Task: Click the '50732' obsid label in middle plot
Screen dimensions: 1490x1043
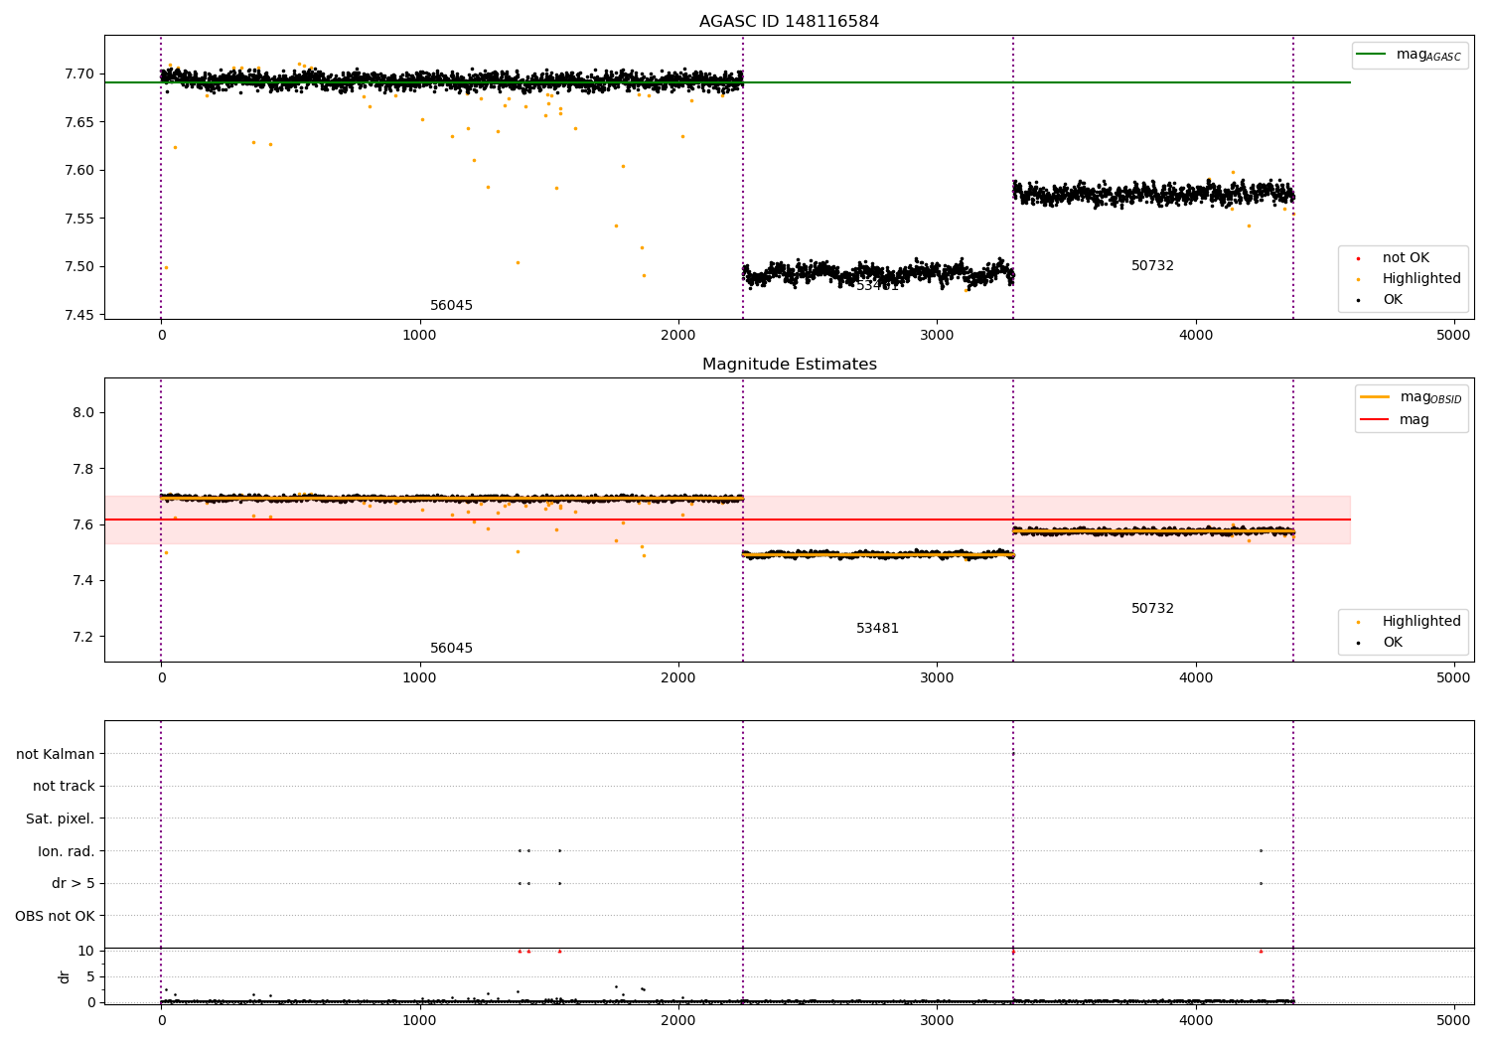Action: click(x=1152, y=609)
